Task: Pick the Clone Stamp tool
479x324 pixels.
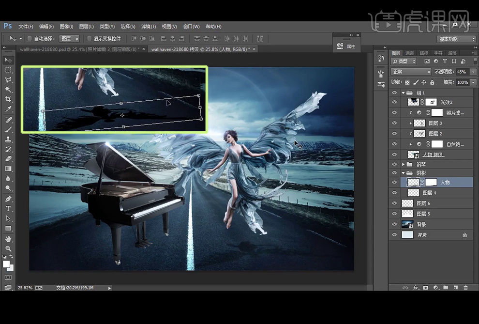Action: [8, 139]
